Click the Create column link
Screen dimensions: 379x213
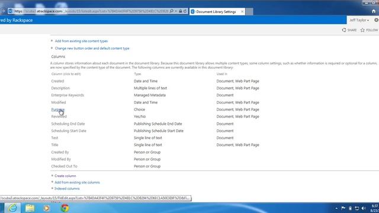pos(65,176)
